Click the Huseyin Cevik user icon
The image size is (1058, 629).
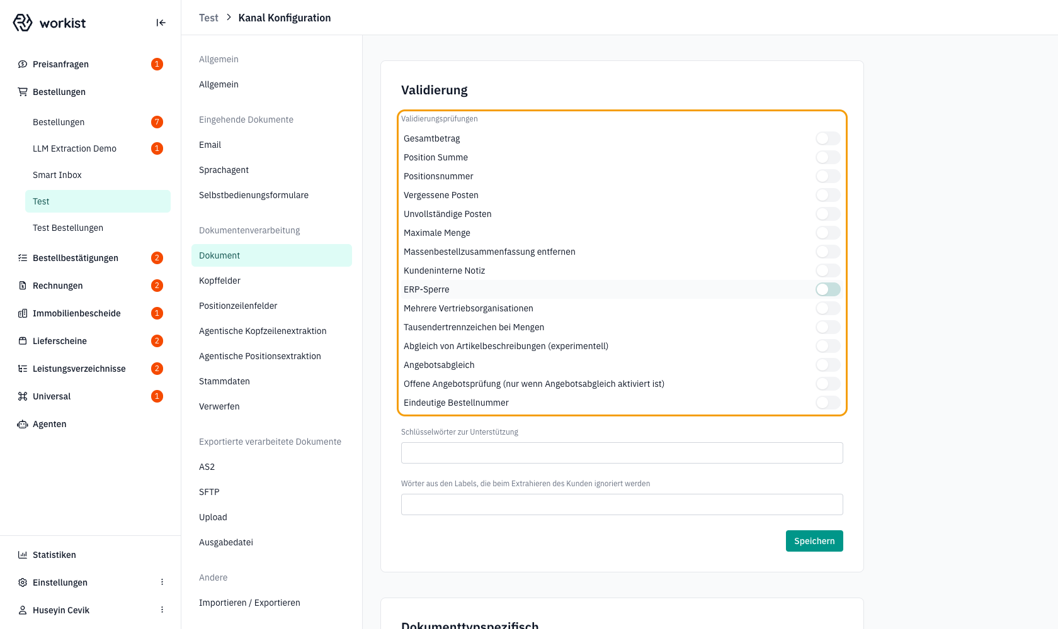23,610
